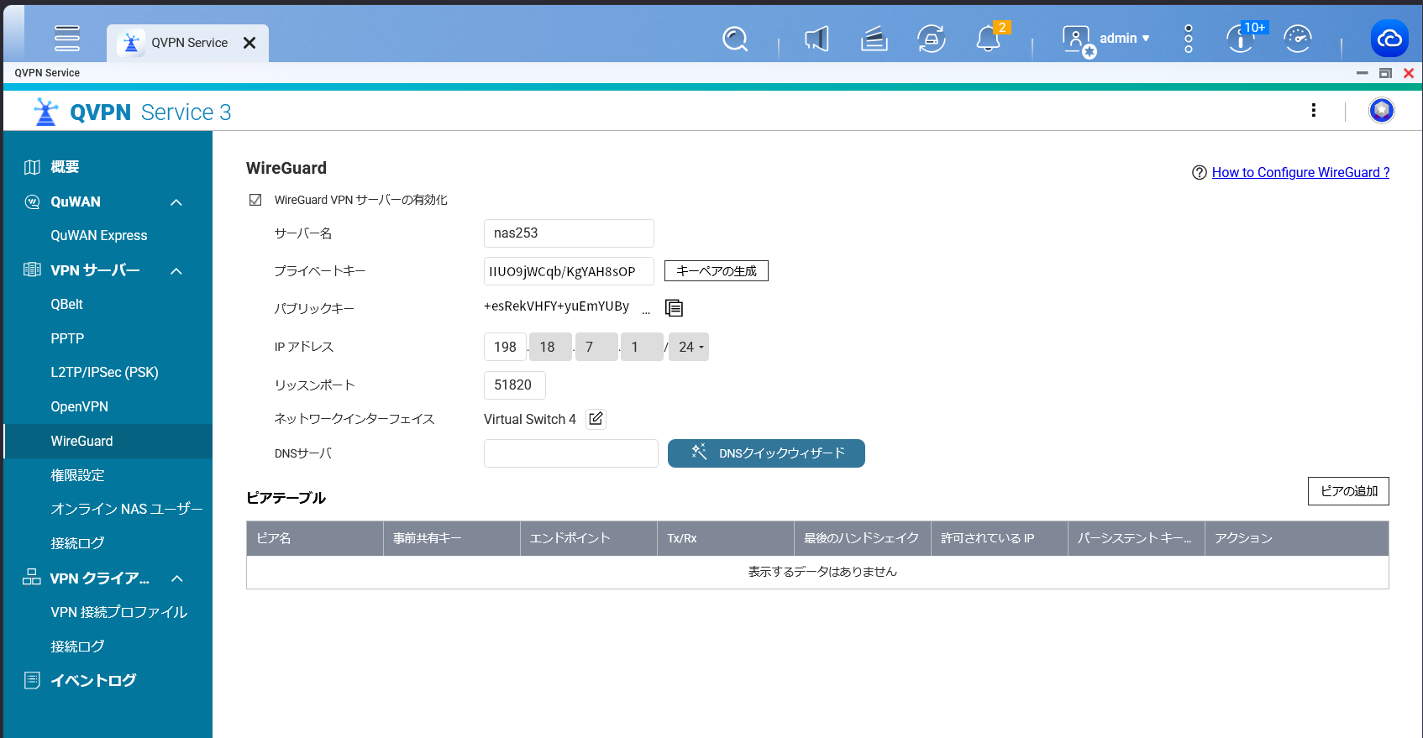The height and width of the screenshot is (738, 1423).
Task: Open the QVPN three-dot options menu
Action: coord(1314,110)
